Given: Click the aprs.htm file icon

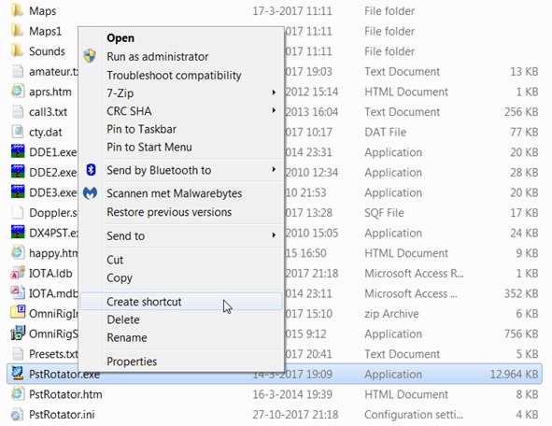Looking at the screenshot, I should coord(18,92).
